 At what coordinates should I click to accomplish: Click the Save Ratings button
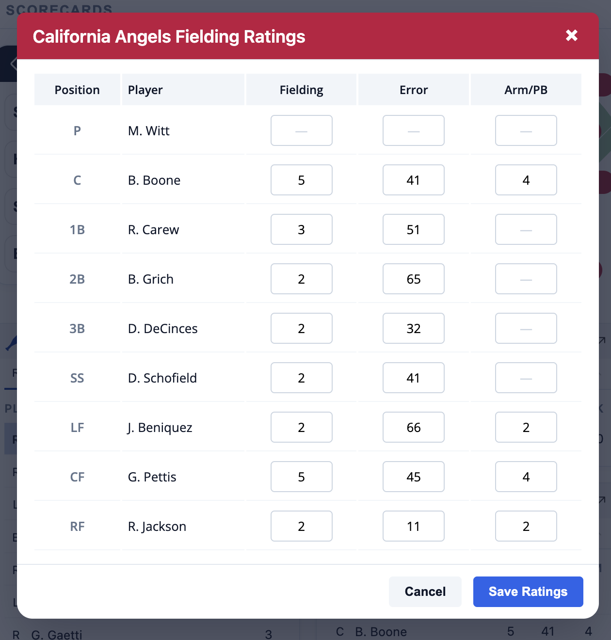(528, 592)
